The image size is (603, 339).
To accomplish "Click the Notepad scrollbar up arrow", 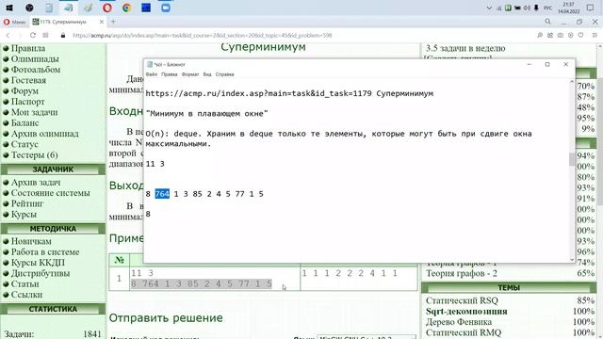I will [572, 82].
